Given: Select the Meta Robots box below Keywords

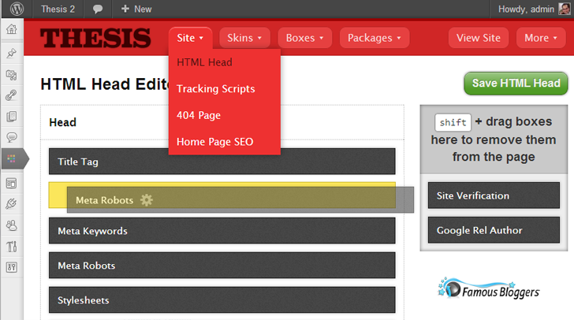Looking at the screenshot, I should 222,266.
